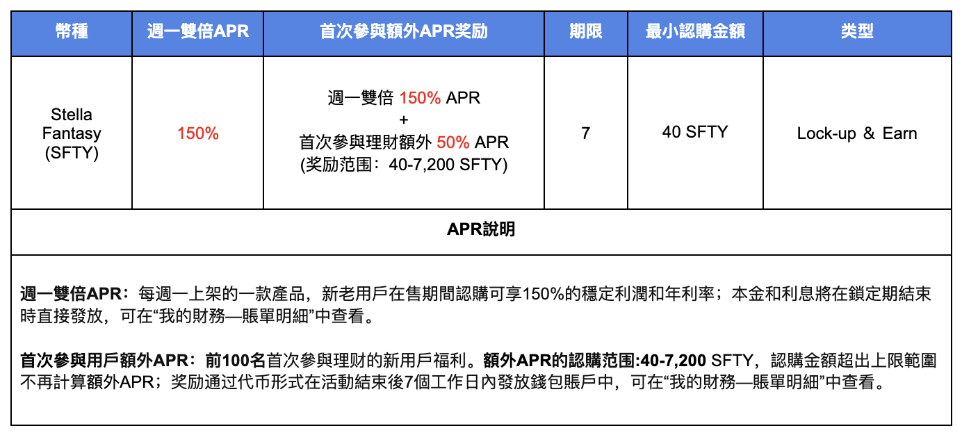Select the 奖励范围 40-7,200 SFTY text in parentheses
This screenshot has height=435, width=962.
coord(403,165)
